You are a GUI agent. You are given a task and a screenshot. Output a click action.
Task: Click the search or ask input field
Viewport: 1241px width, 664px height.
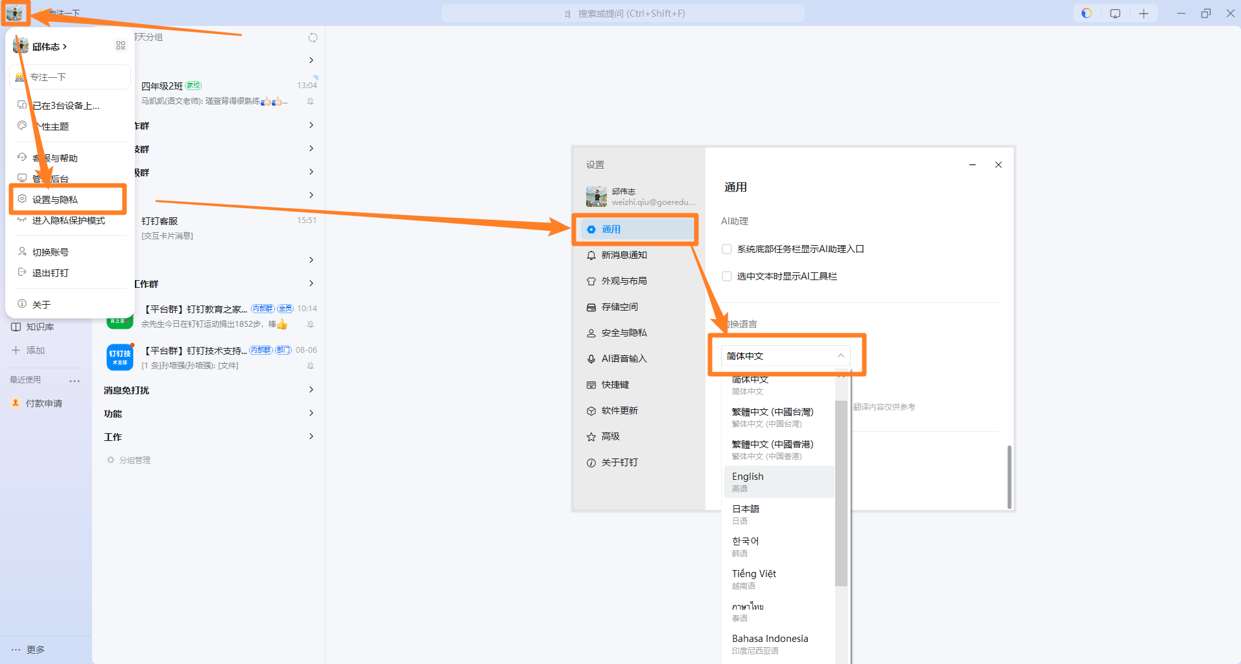[x=623, y=13]
